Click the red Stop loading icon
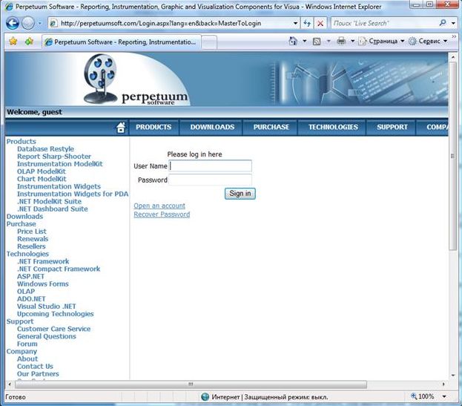The height and width of the screenshot is (406, 462). tap(320, 23)
